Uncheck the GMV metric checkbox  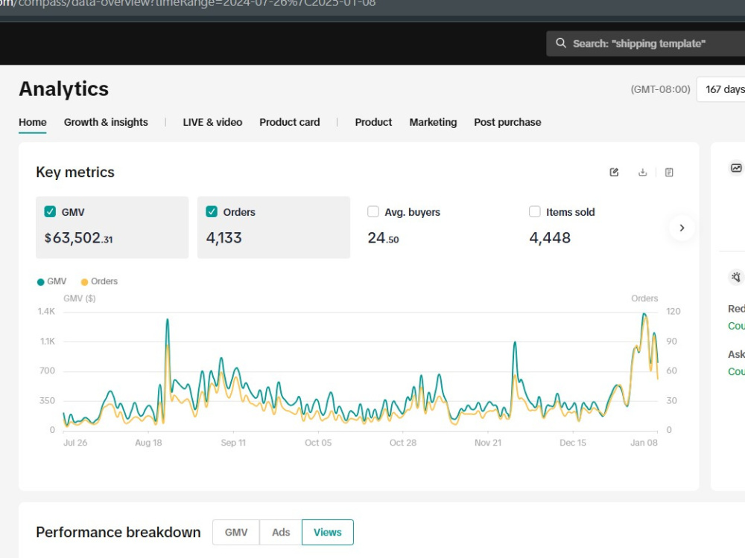tap(50, 211)
